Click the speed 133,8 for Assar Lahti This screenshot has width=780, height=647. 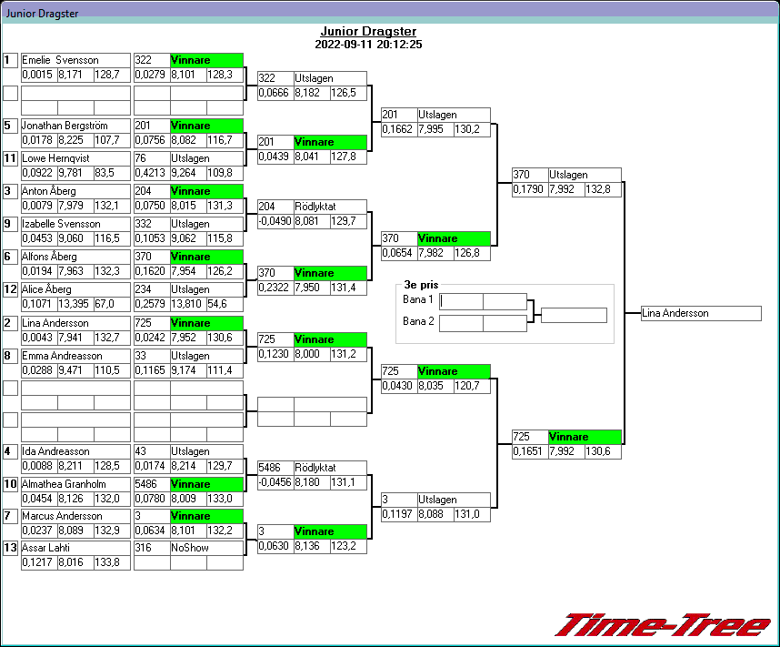point(113,562)
